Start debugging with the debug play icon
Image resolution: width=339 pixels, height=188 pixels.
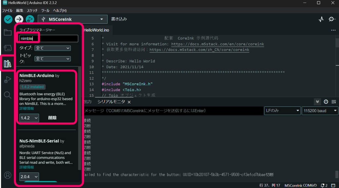30,19
